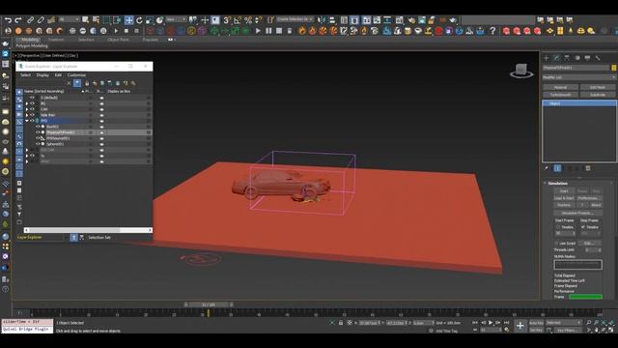Toggle Stop Frame Timeline checkbox
Image resolution: width=618 pixels, height=348 pixels.
[583, 227]
